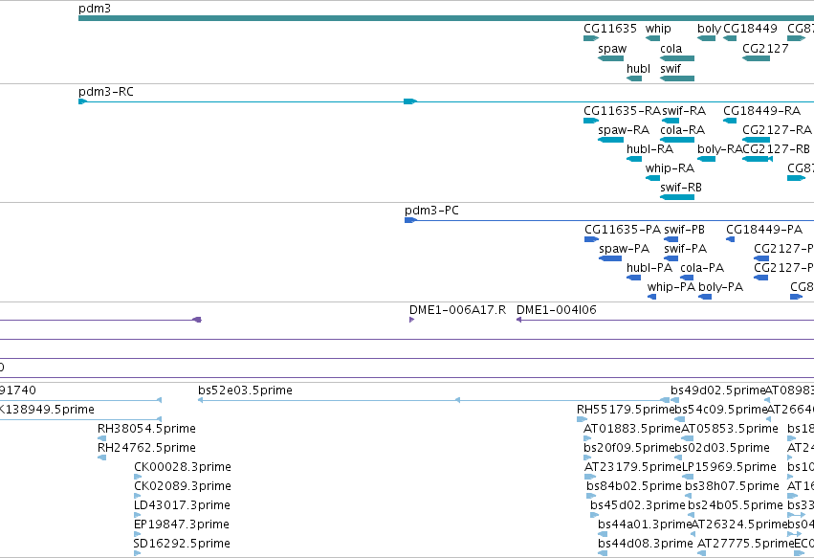Select the bs20f09.5prime EST label
The image size is (814, 558).
(629, 448)
